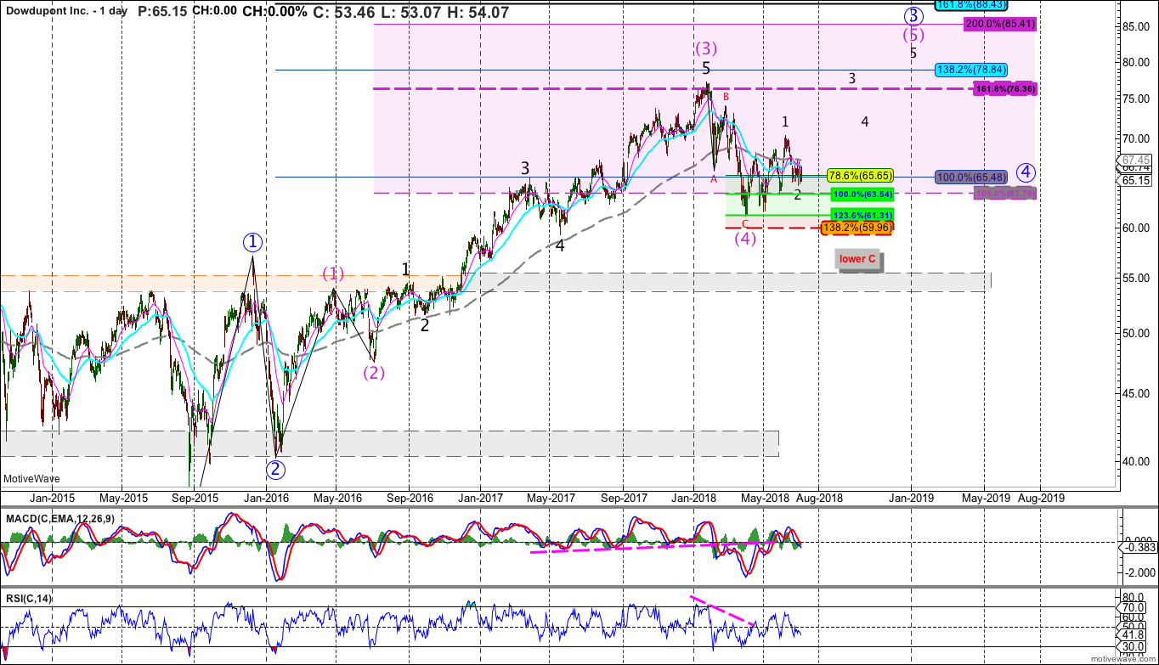Select the 'P:65.15' price readout

[x=162, y=13]
